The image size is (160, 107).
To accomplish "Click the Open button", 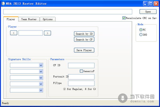I will pyautogui.click(x=148, y=12).
